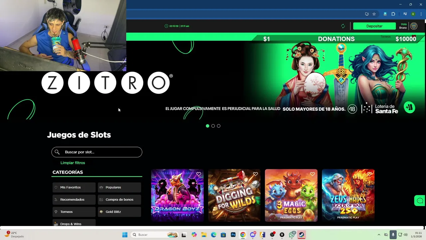Select the second carousel dot

tap(213, 126)
